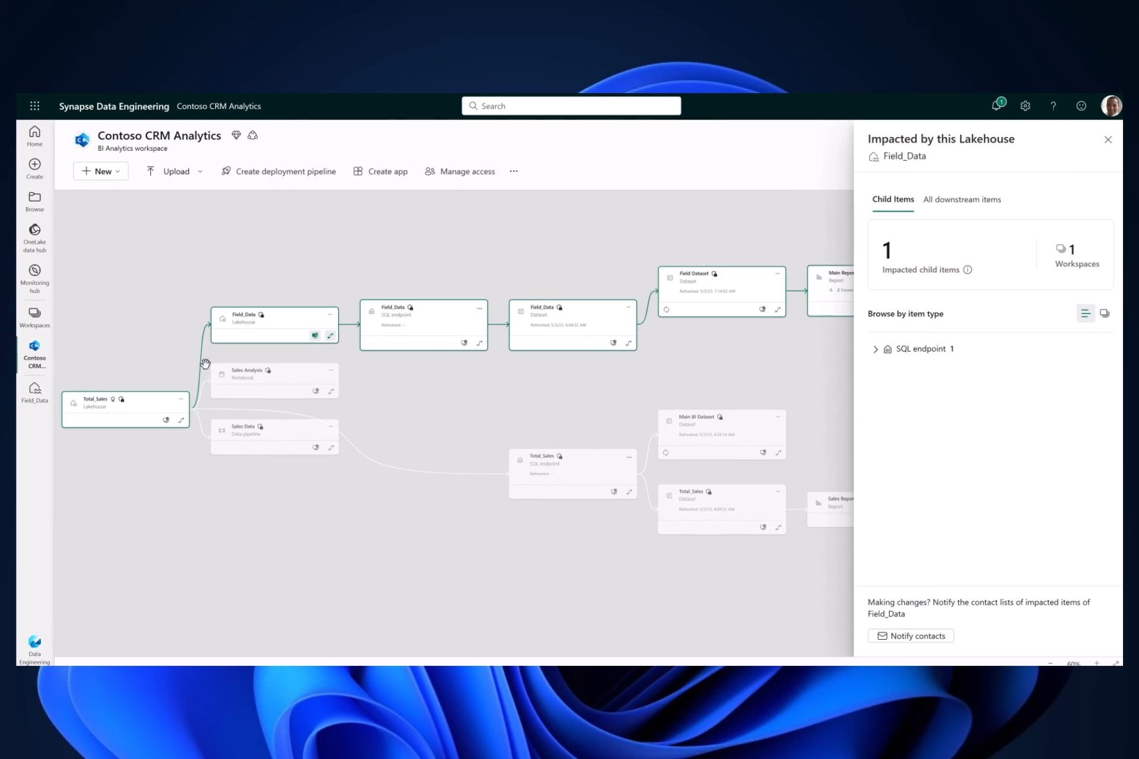This screenshot has height=759, width=1139.
Task: Open options menu on Field_Data lakehouse card
Action: pyautogui.click(x=330, y=314)
